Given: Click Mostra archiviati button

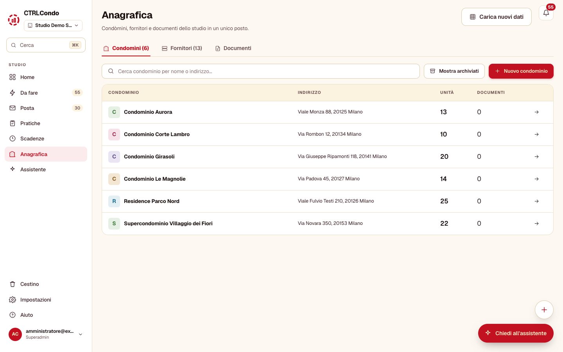Looking at the screenshot, I should click(454, 71).
